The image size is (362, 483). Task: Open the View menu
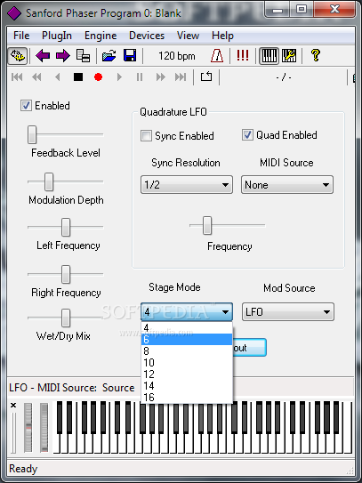[188, 36]
